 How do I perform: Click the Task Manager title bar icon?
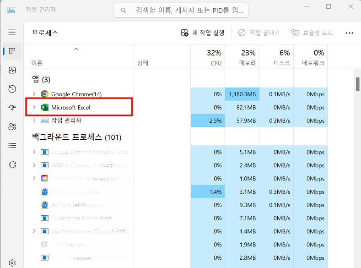click(11, 10)
